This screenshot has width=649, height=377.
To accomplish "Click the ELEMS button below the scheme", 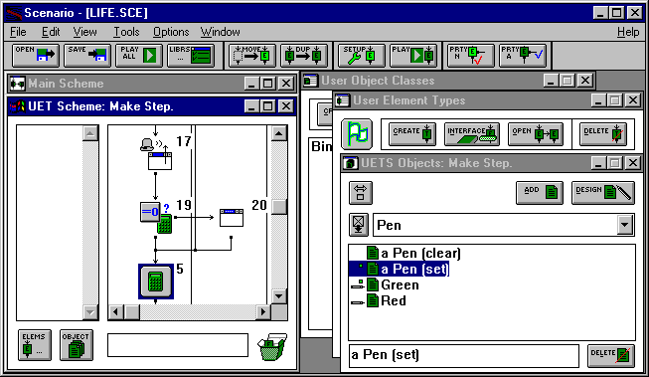I will tap(35, 345).
